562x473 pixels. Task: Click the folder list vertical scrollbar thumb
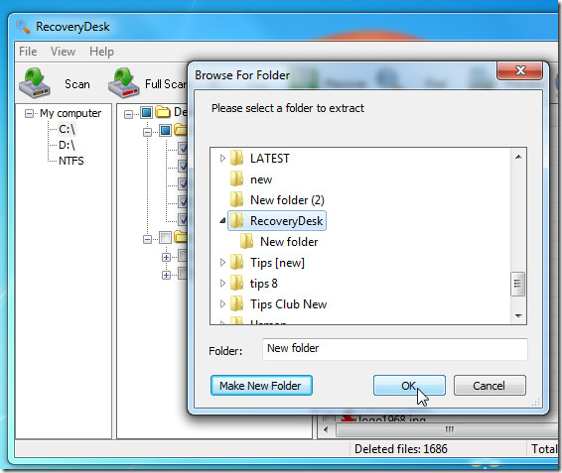pos(517,284)
